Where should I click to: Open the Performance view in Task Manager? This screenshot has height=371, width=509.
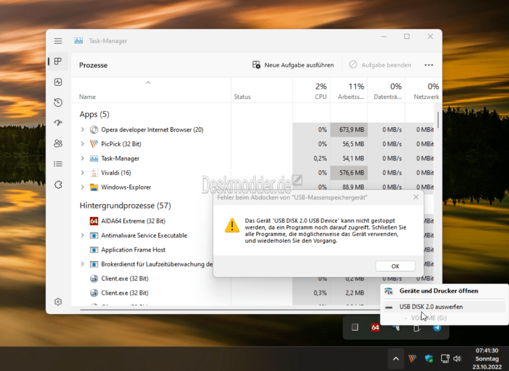point(57,82)
